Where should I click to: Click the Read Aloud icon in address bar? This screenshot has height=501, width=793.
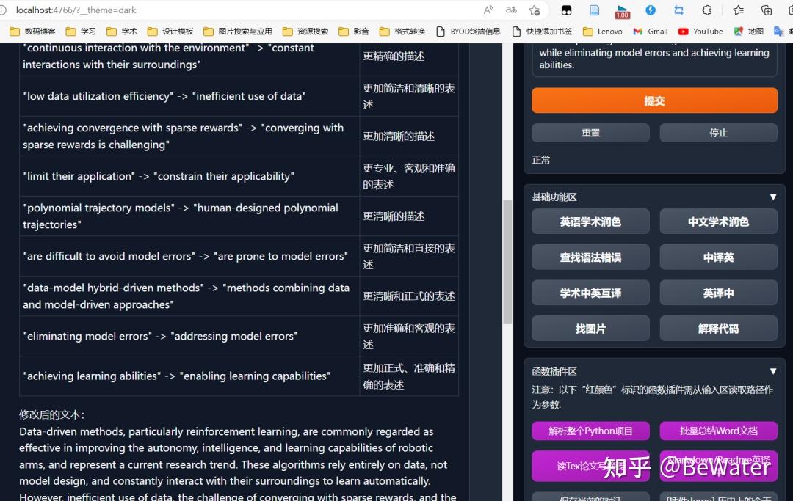pyautogui.click(x=488, y=10)
